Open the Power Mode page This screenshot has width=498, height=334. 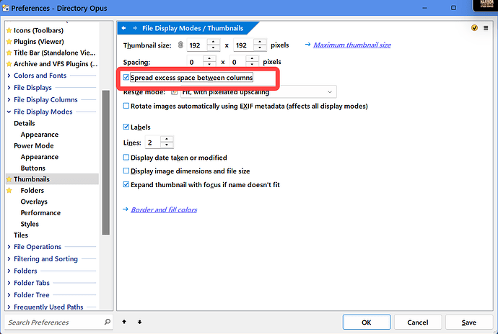click(34, 146)
